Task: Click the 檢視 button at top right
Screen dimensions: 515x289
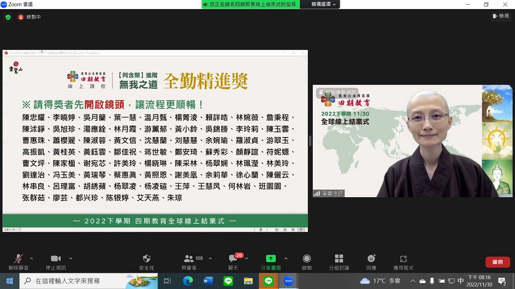Action: (500, 16)
